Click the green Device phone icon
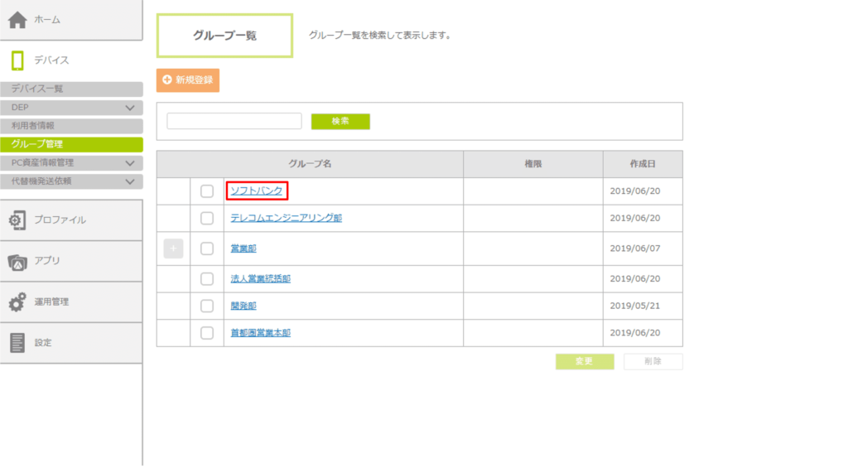Viewport: 848px width, 468px height. 17,60
